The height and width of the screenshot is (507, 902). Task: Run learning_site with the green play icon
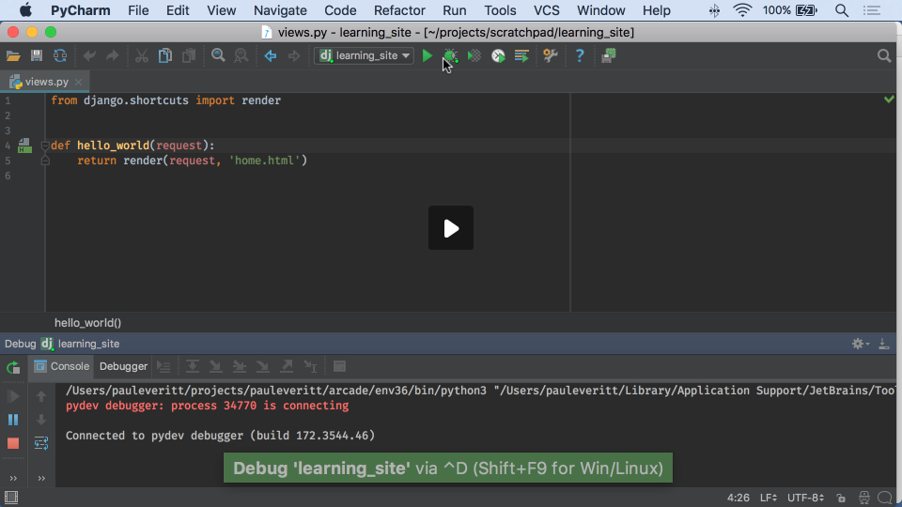[x=428, y=55]
